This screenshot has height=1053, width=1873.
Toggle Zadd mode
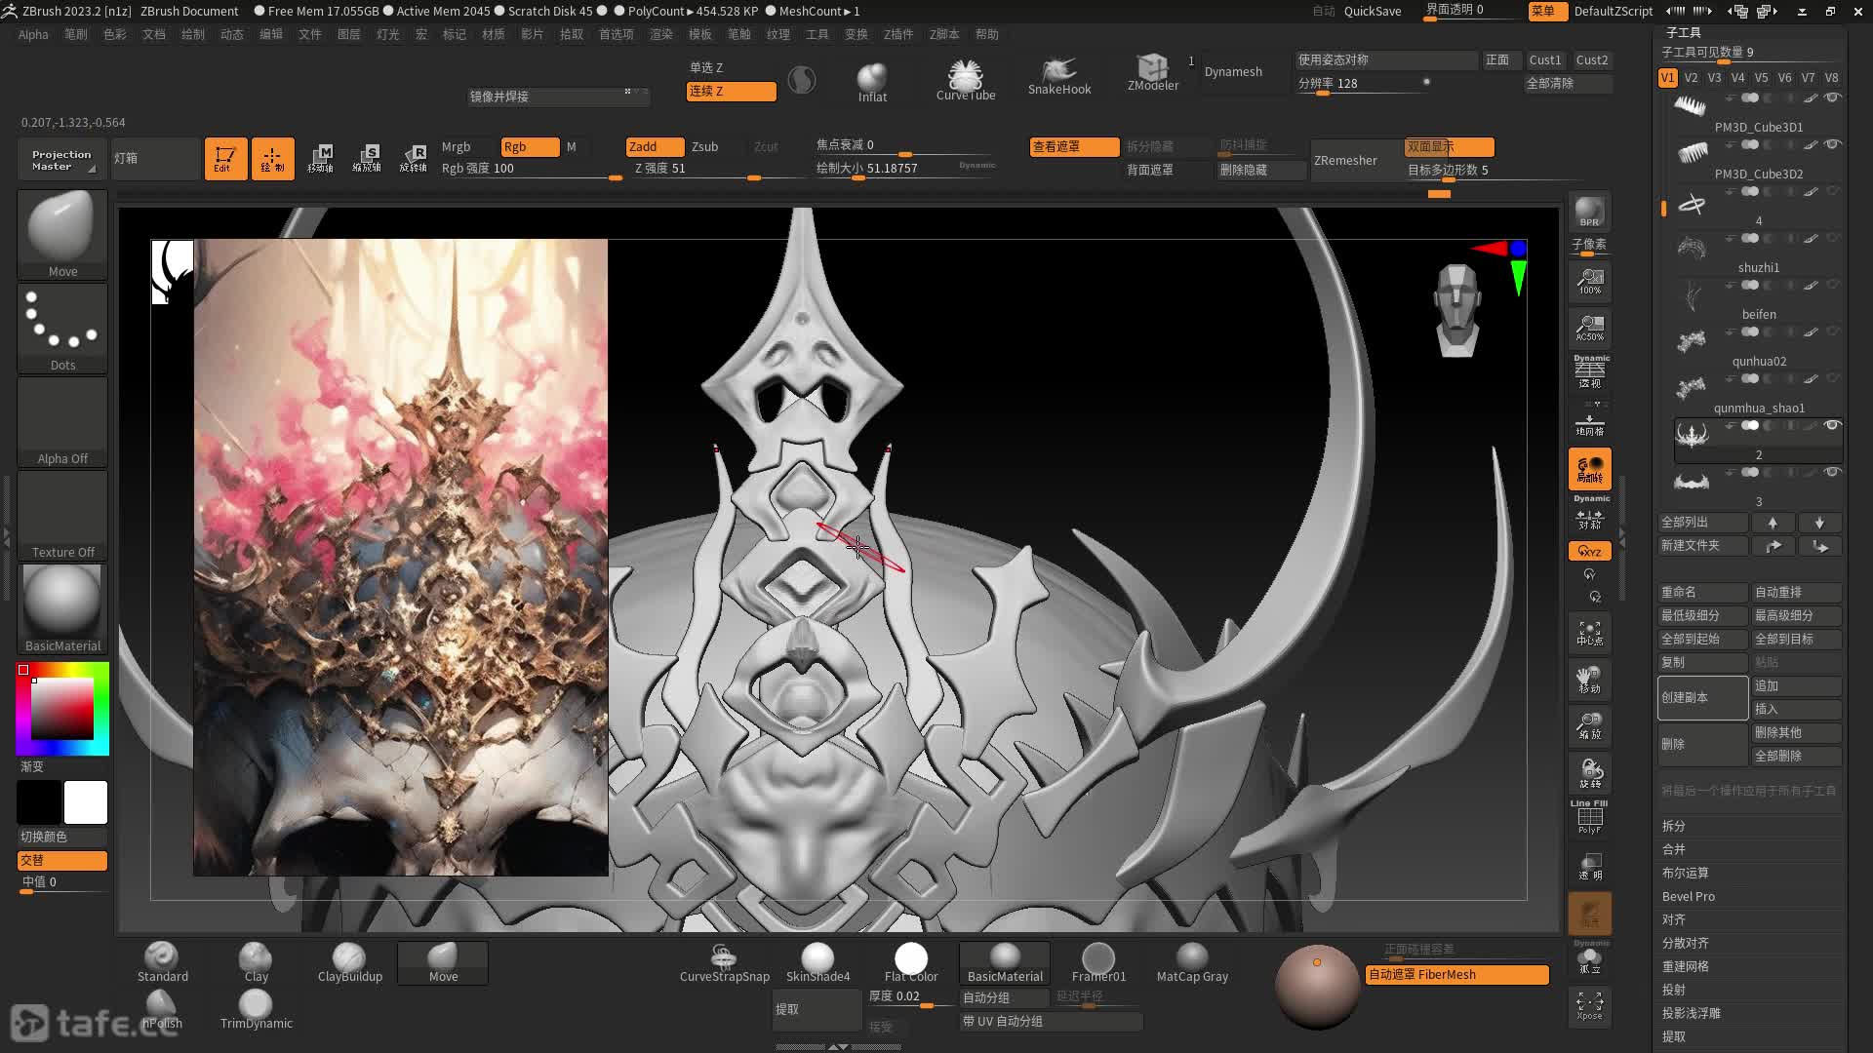click(655, 147)
